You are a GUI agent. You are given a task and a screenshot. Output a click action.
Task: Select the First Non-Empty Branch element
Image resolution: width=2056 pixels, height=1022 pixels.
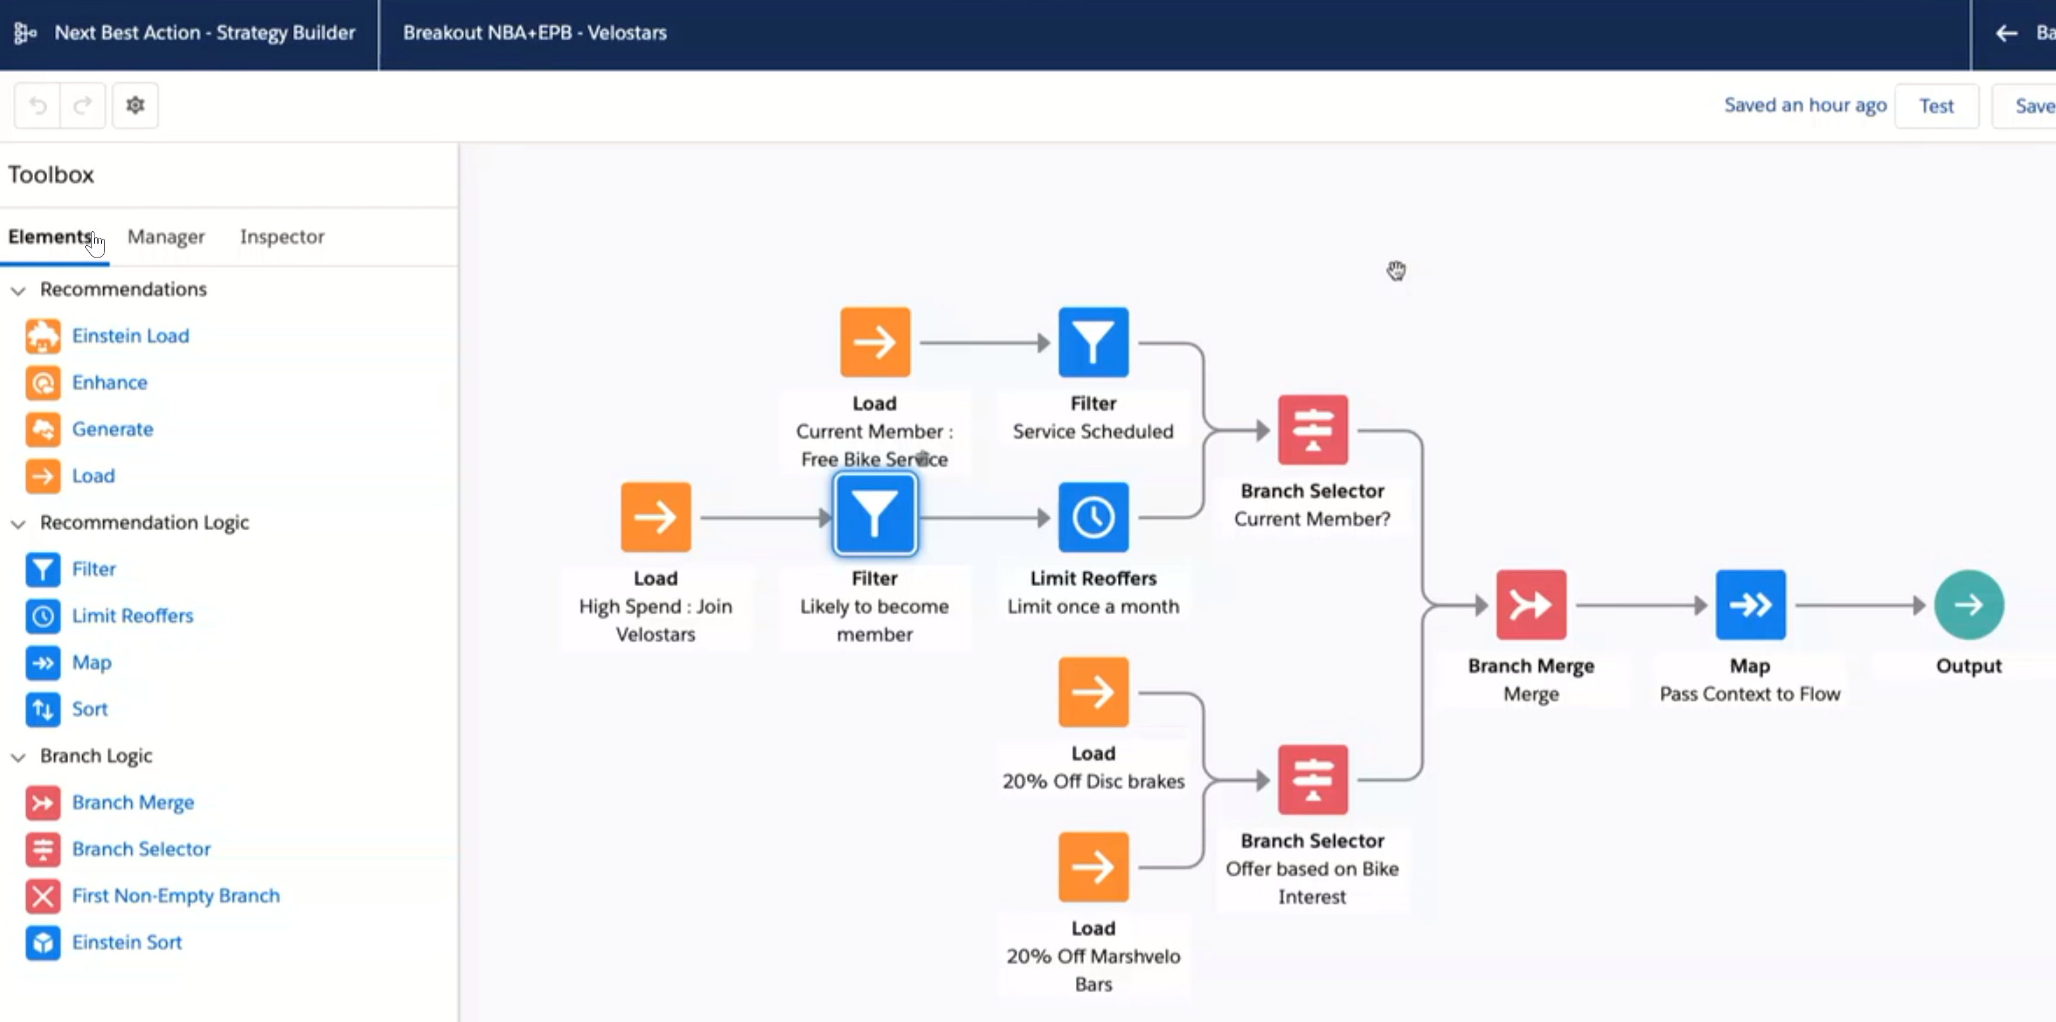pyautogui.click(x=176, y=895)
